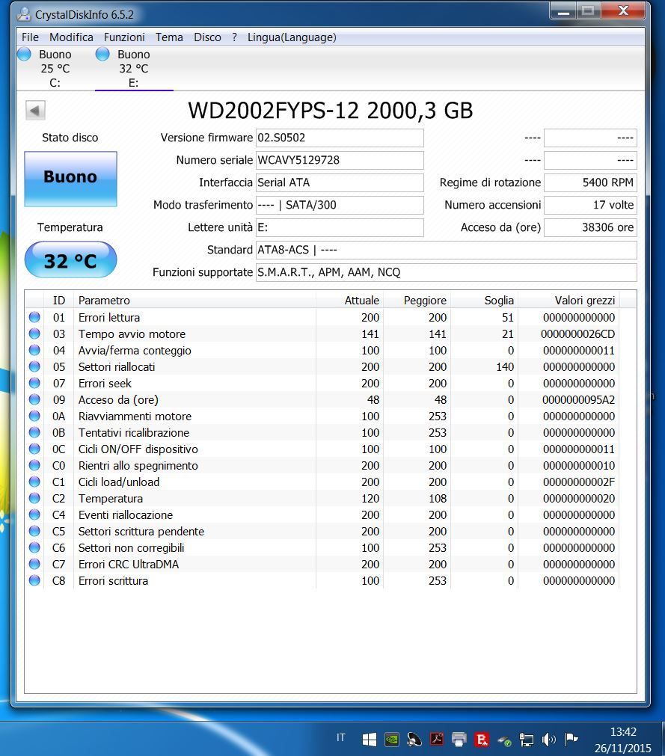The height and width of the screenshot is (756, 665).
Task: Click the 32 °C temperature button
Action: (70, 260)
